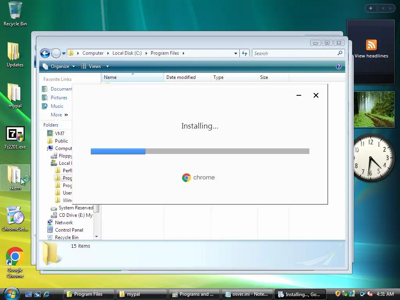The width and height of the screenshot is (400, 300).
Task: Expand More favorite links
Action: coord(59,115)
